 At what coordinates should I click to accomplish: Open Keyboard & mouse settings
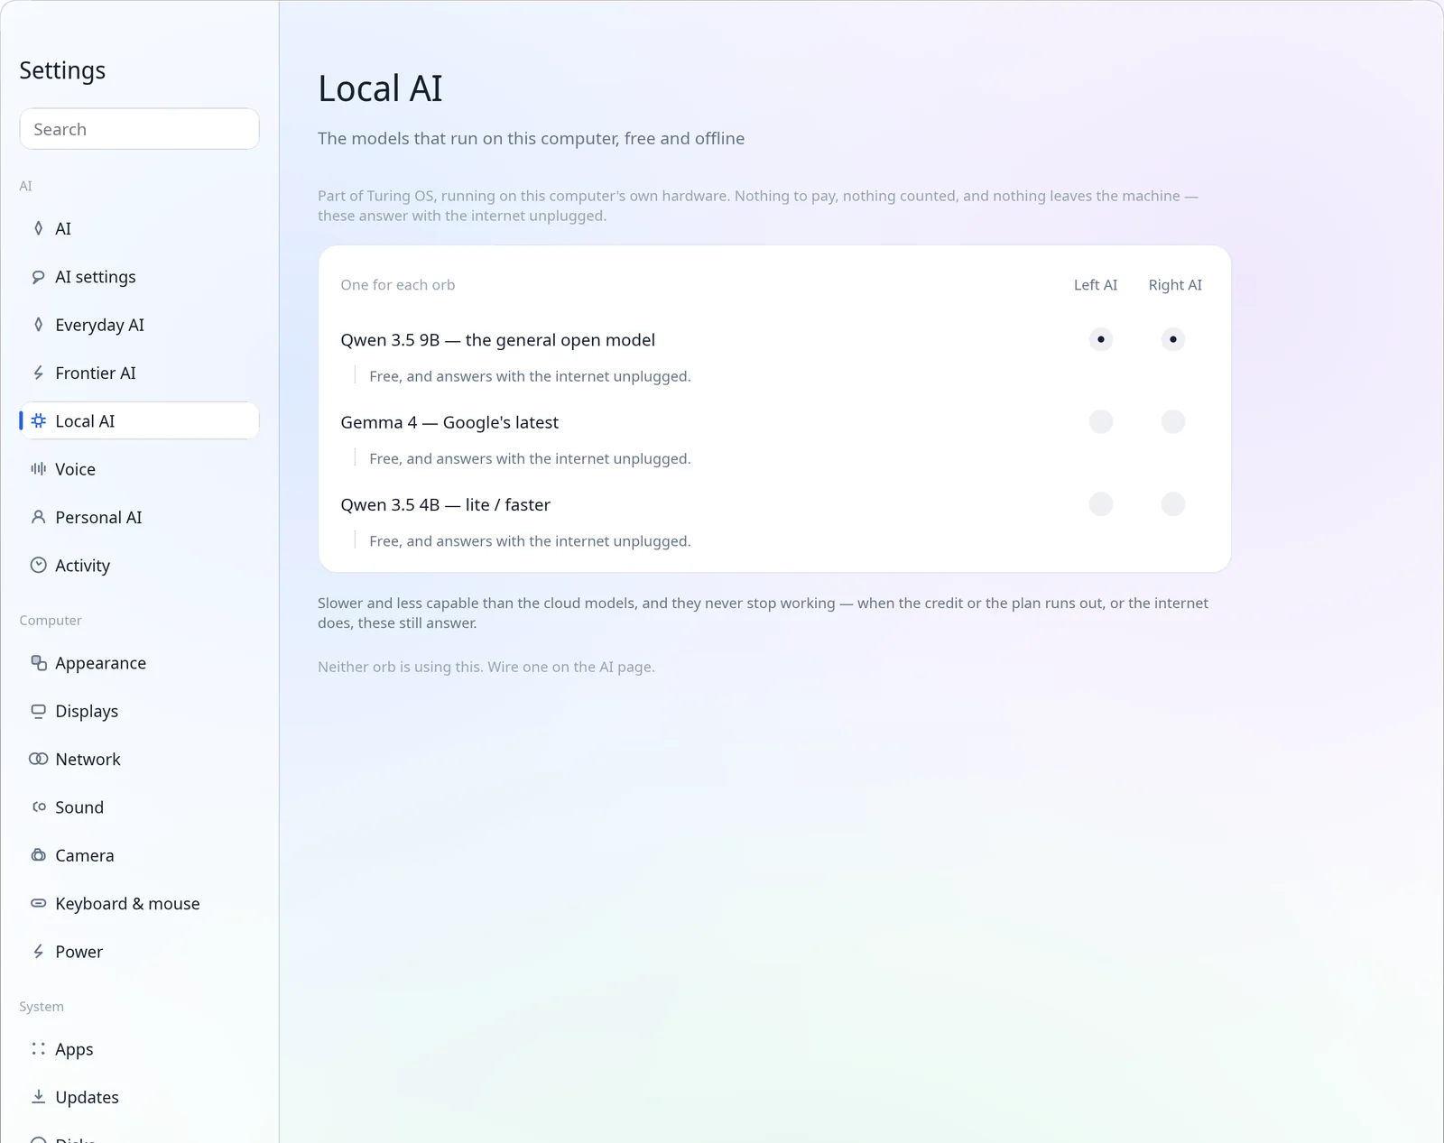click(x=139, y=903)
